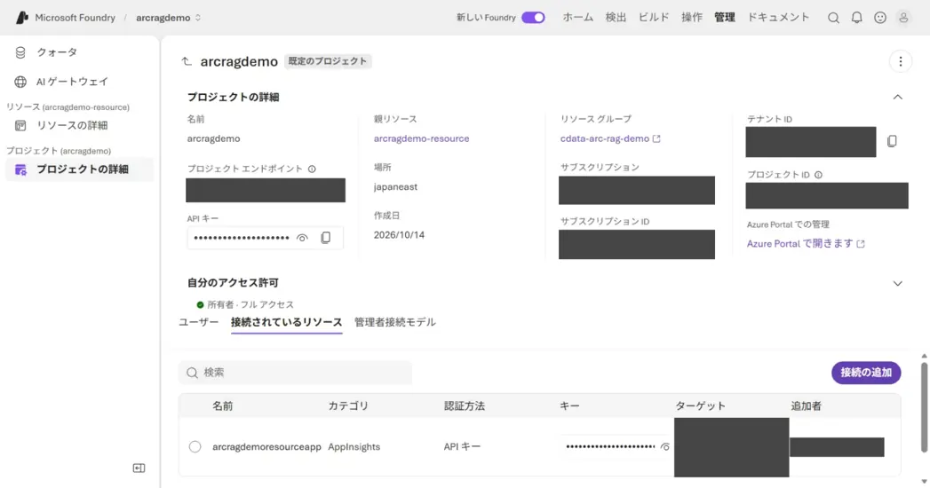Open the search magnifier icon in header
The height and width of the screenshot is (488, 930).
tap(833, 18)
